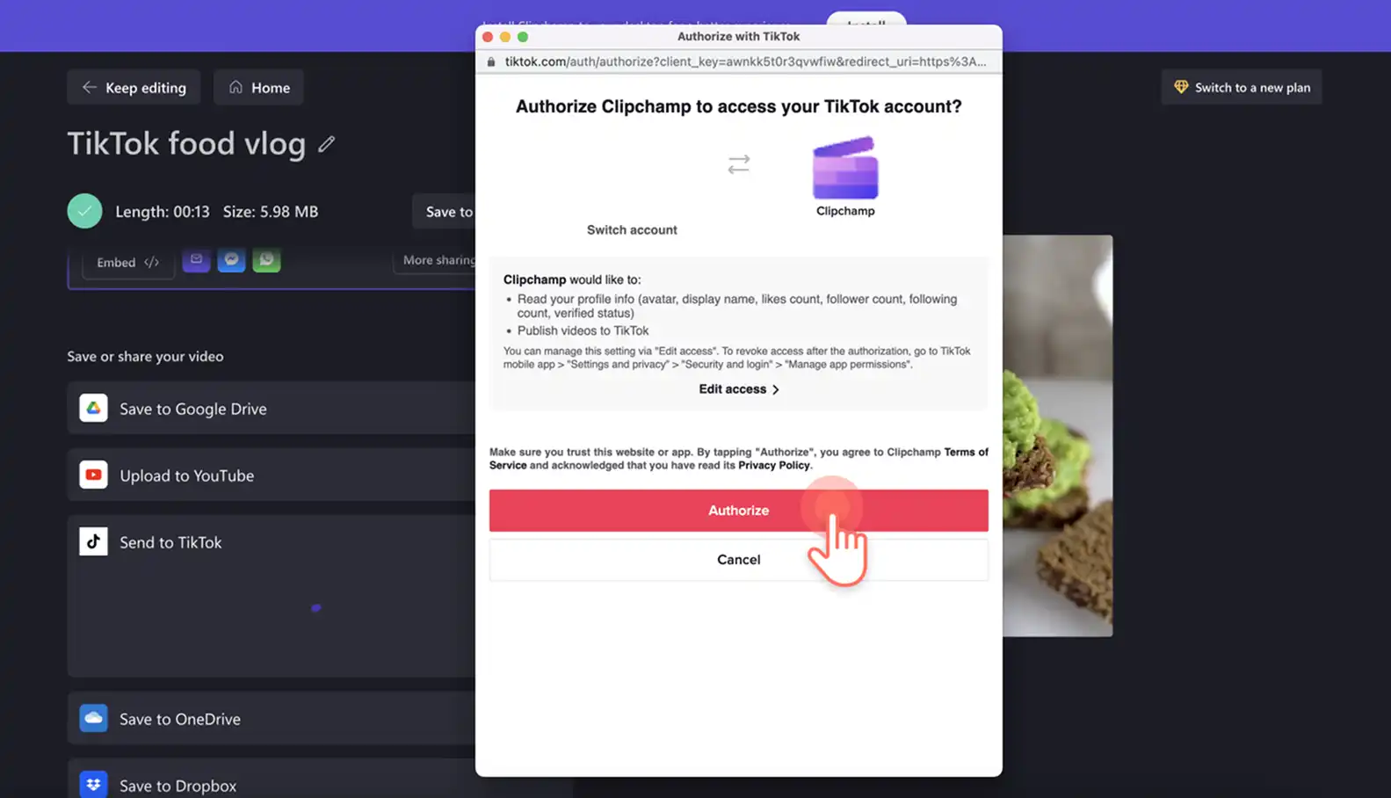Click the home icon in Home button

coord(235,87)
